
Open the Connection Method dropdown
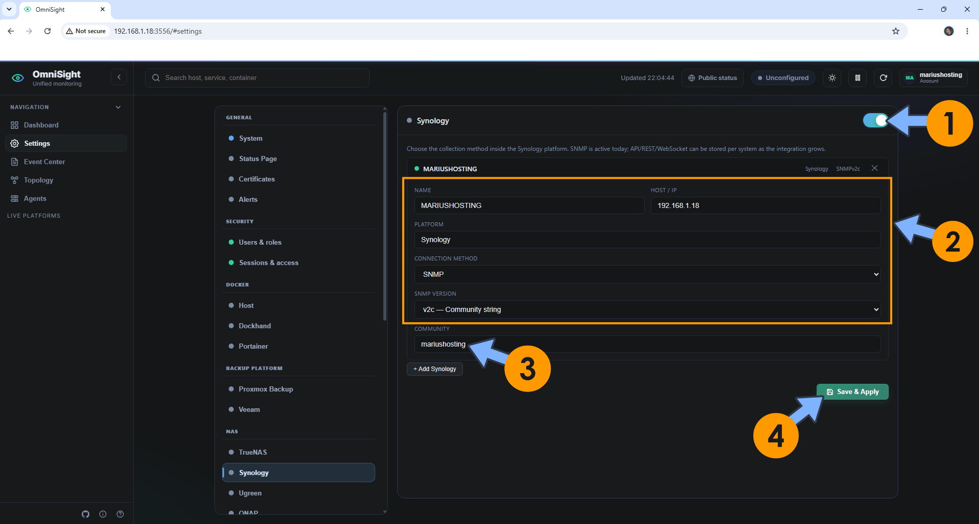647,274
